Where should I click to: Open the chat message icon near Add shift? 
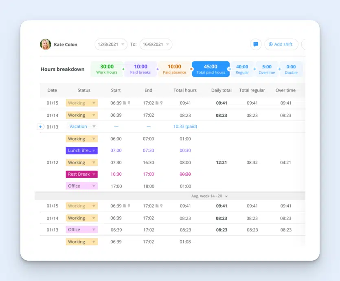coord(256,44)
